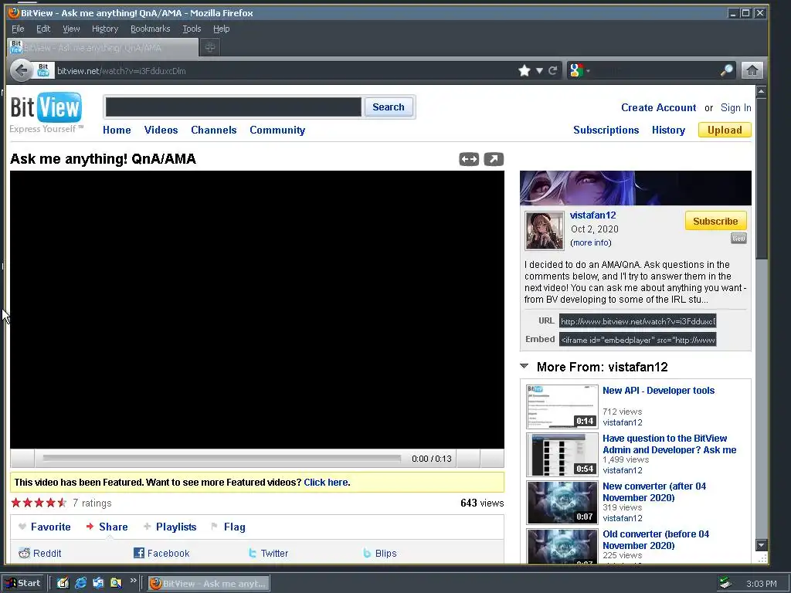
Task: Collapse the More From vistafan12 section
Action: coord(525,367)
